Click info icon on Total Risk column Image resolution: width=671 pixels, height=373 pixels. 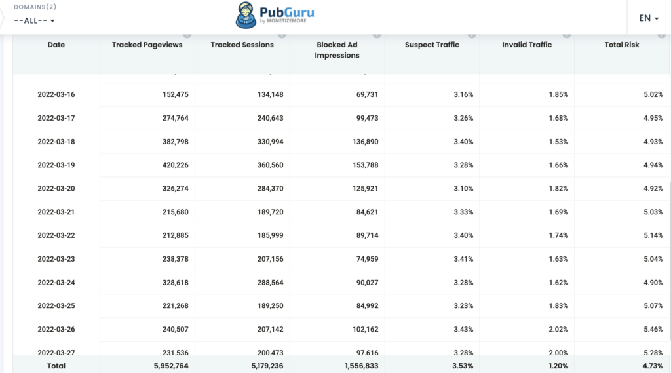tap(662, 35)
